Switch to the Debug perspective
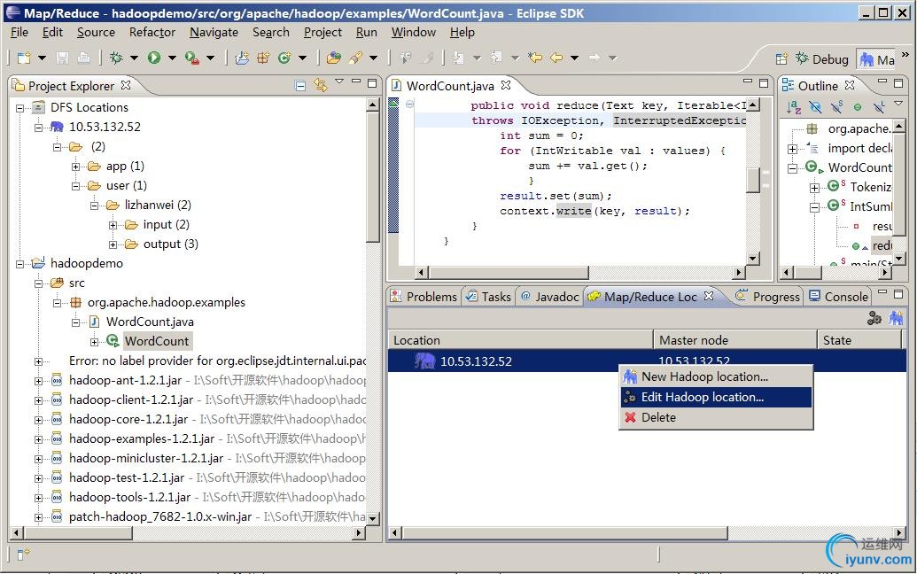Screen dimensions: 917x574 click(822, 59)
